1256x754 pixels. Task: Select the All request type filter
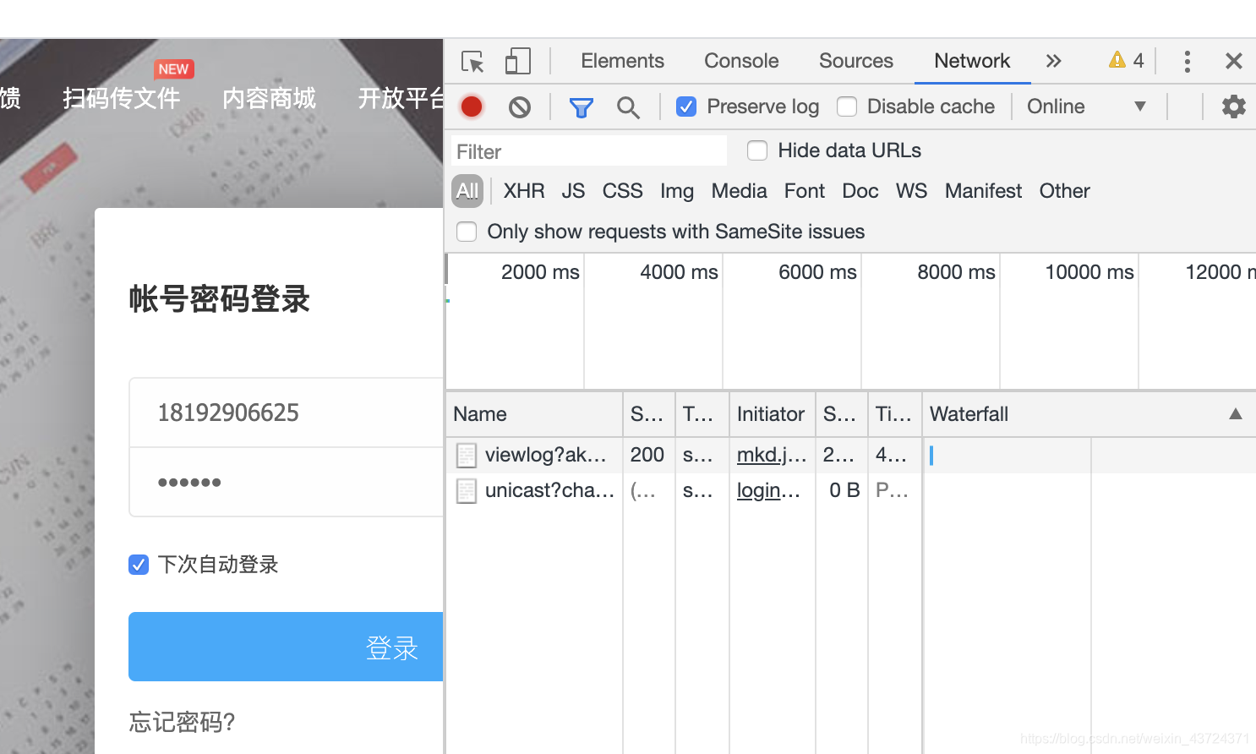467,191
